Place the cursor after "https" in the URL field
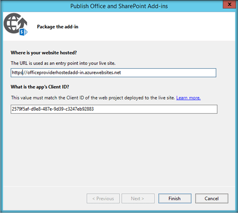This screenshot has height=213, width=238. click(23, 73)
